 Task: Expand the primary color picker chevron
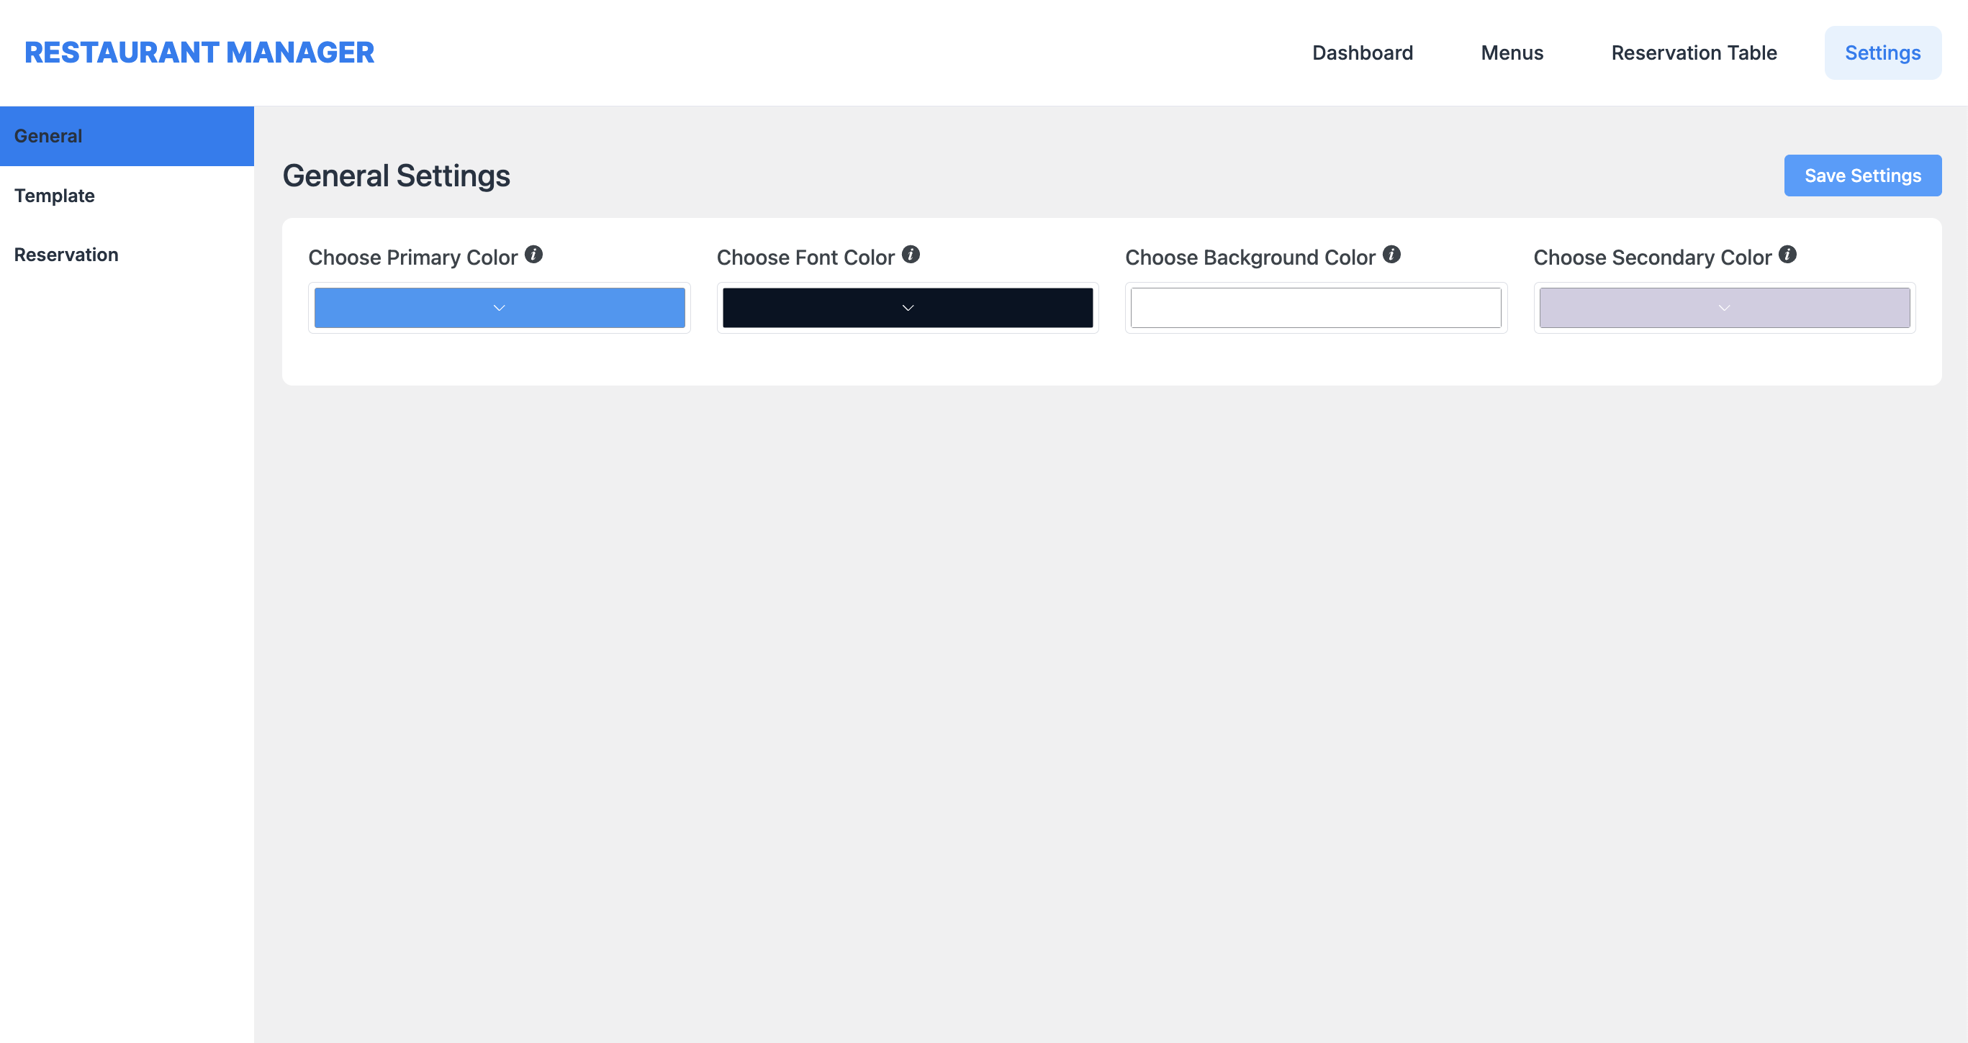499,308
